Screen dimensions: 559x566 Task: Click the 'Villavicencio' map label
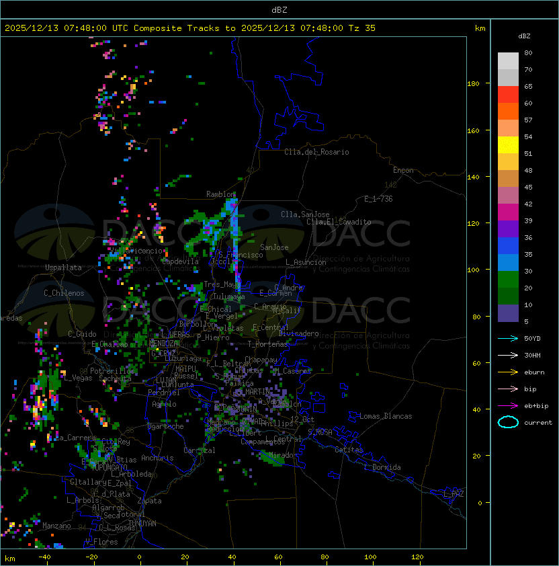[136, 251]
